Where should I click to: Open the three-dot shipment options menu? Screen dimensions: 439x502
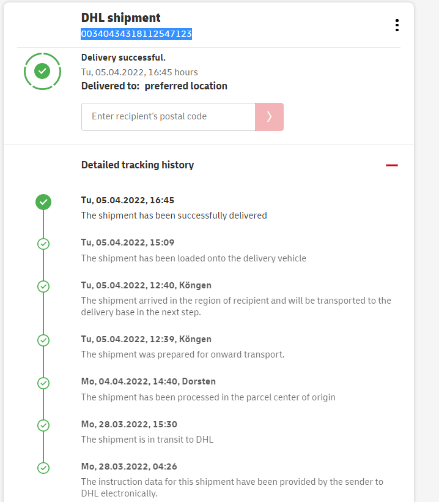pos(397,25)
